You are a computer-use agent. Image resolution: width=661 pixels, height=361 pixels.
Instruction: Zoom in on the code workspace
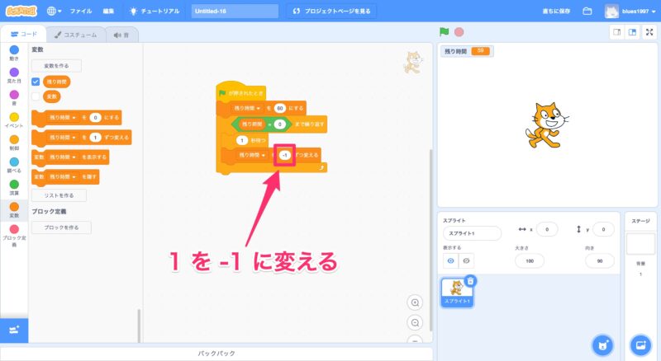tap(416, 302)
